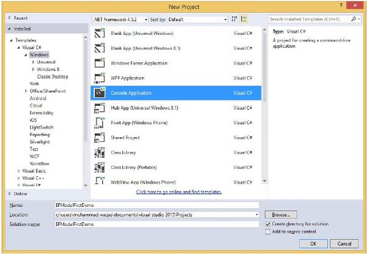367x254 pixels.
Task: Select the Class Library (Portable) icon
Action: (x=100, y=167)
